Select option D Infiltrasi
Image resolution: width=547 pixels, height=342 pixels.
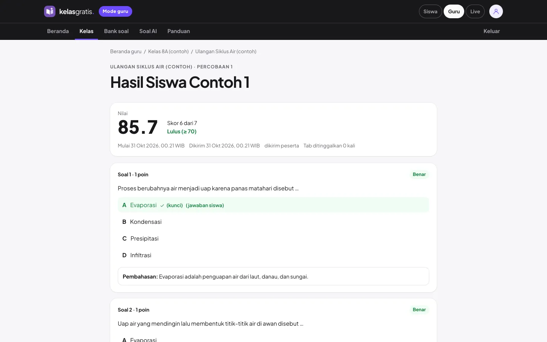tap(273, 255)
